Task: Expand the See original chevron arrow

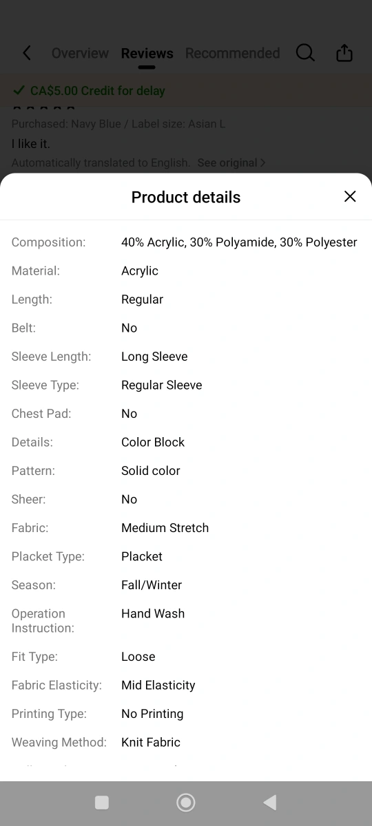Action: tap(262, 163)
